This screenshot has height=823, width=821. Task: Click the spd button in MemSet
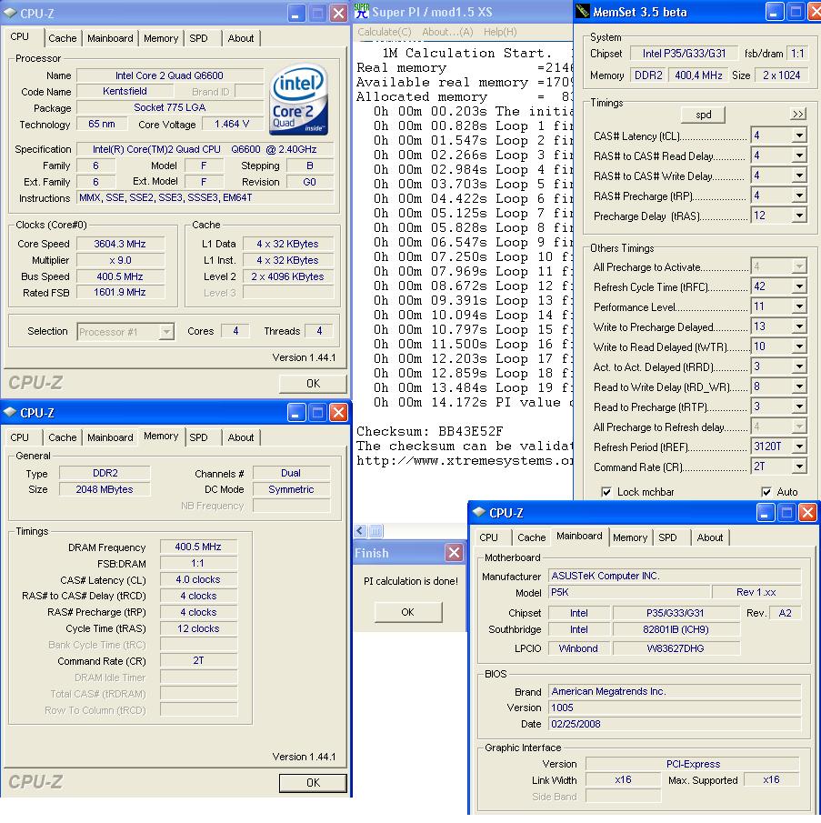(x=704, y=115)
